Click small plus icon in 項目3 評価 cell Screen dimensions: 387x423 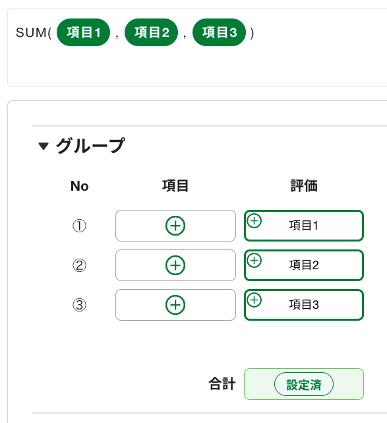click(x=254, y=300)
